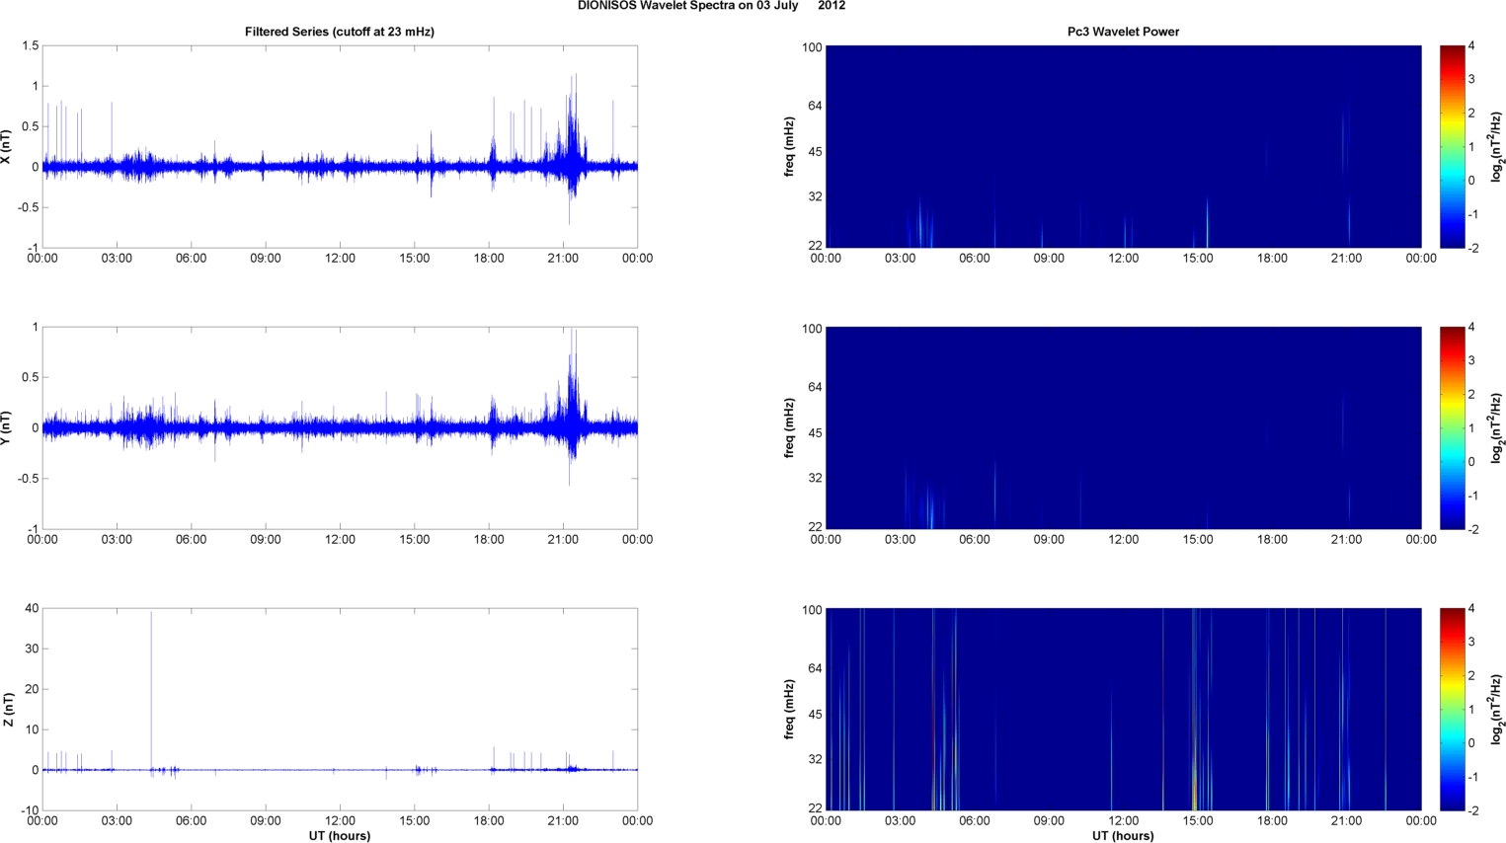Select the 'Pc3 Wavelet Power' heading
1506x843 pixels.
(1123, 32)
